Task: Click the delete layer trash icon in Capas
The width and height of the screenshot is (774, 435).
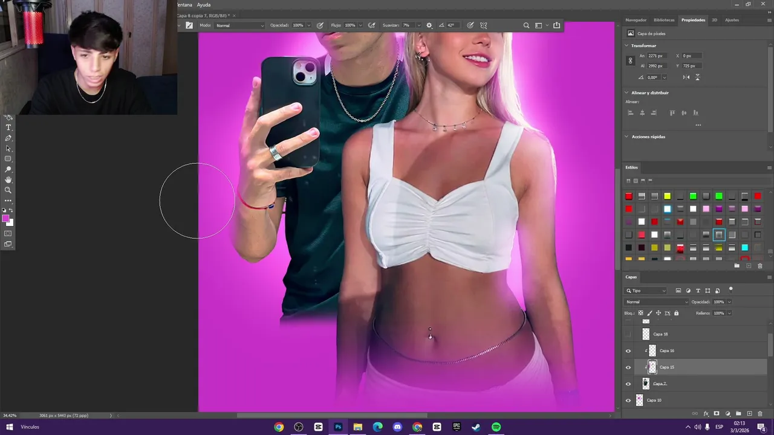Action: tap(760, 414)
